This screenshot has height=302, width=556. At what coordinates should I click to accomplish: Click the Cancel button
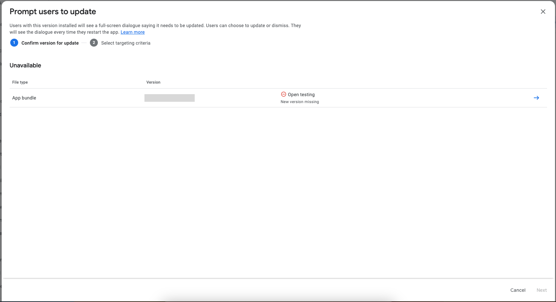(518, 290)
